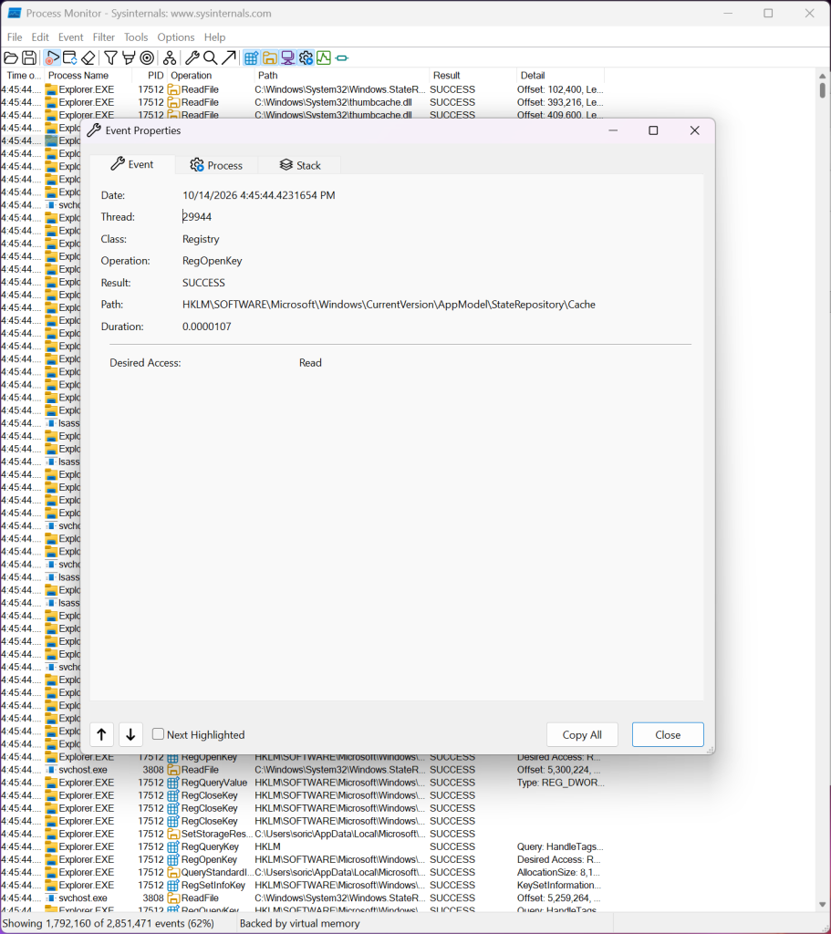Click the status bar event count text

[x=109, y=923]
